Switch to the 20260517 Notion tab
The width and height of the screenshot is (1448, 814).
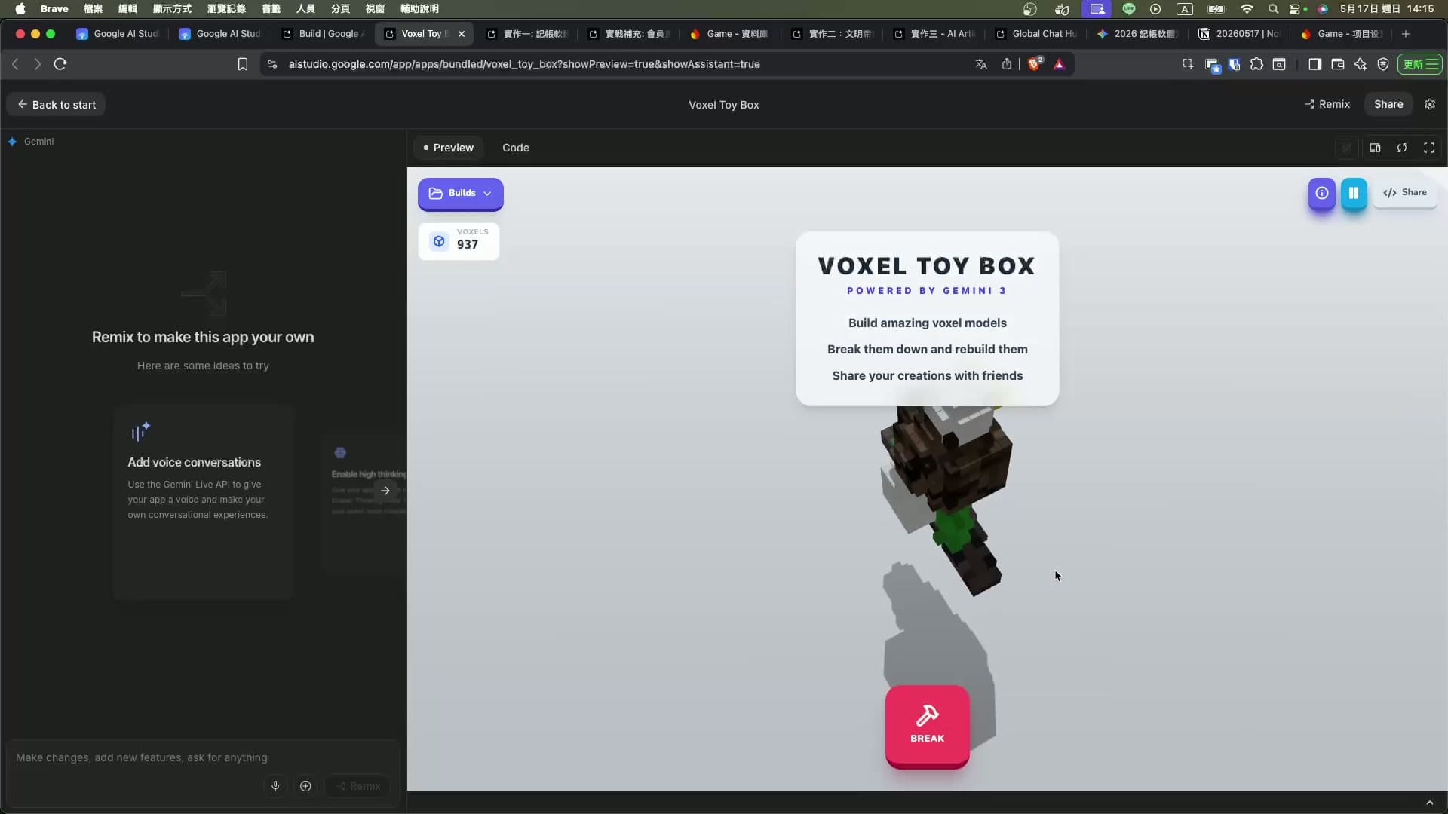click(x=1241, y=34)
